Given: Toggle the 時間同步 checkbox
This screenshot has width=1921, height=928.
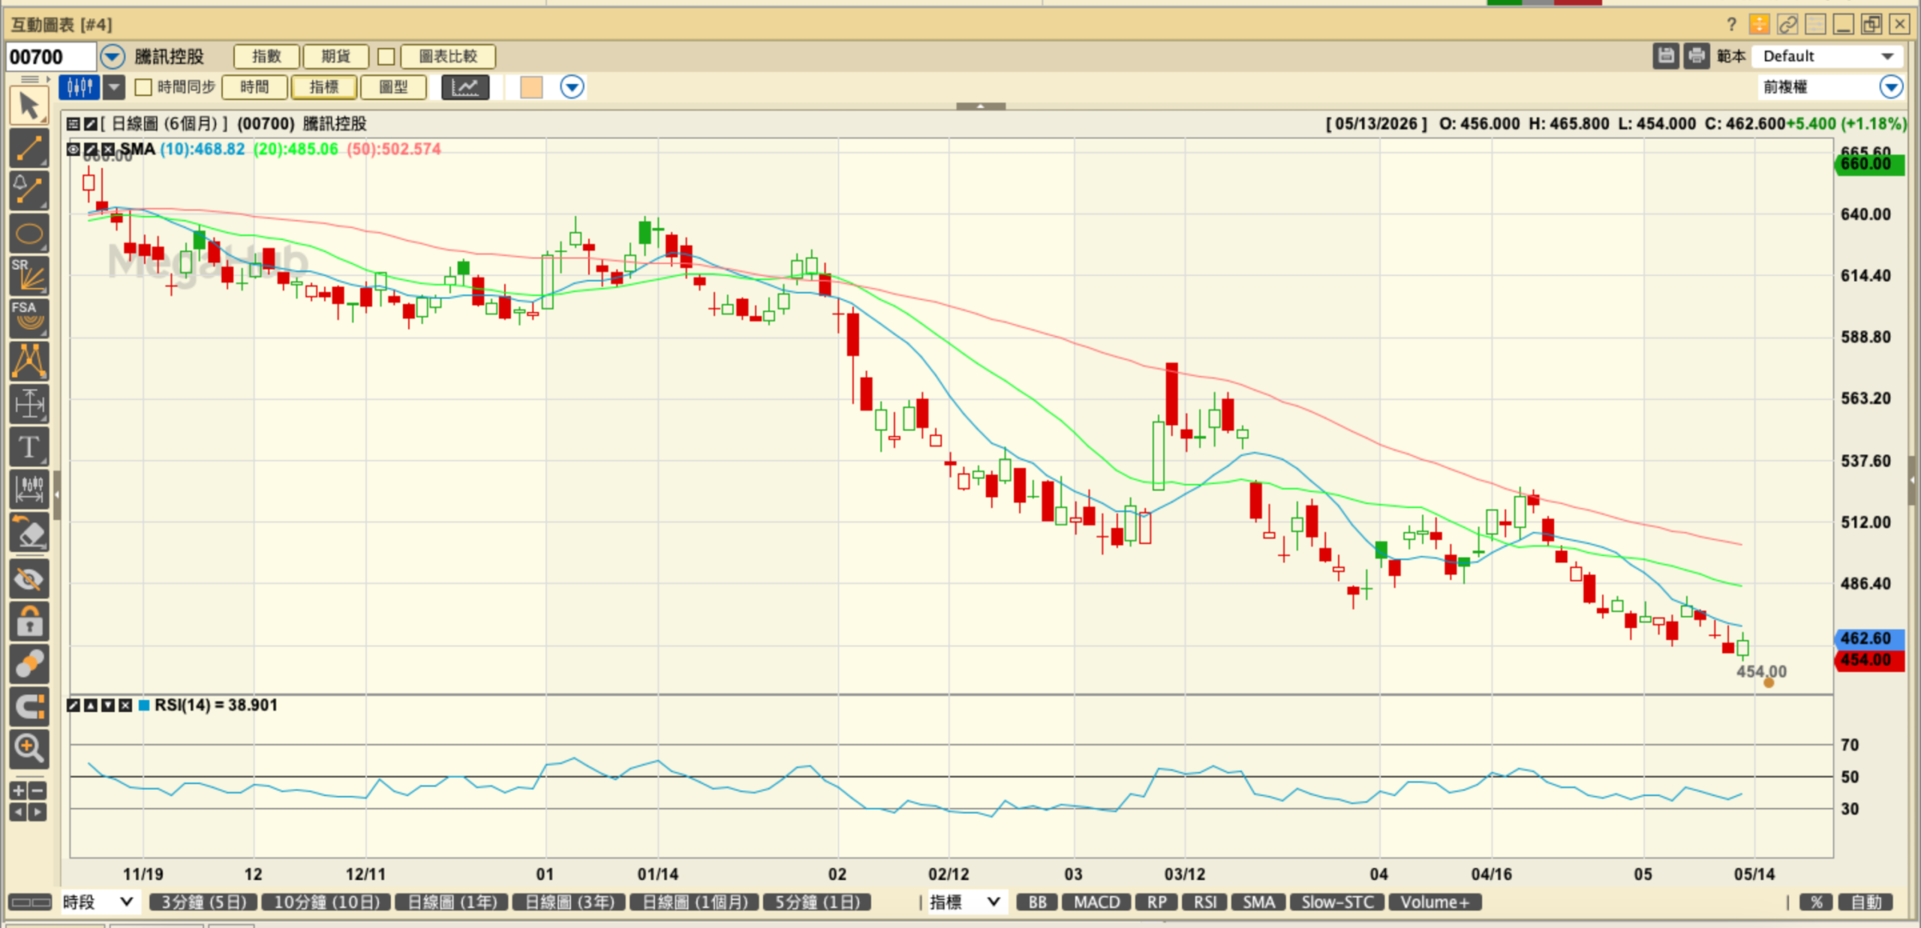Looking at the screenshot, I should pyautogui.click(x=143, y=87).
